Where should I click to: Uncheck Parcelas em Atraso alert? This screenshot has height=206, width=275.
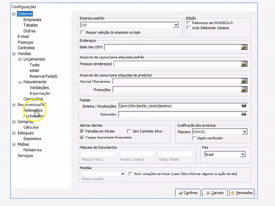pyautogui.click(x=82, y=131)
